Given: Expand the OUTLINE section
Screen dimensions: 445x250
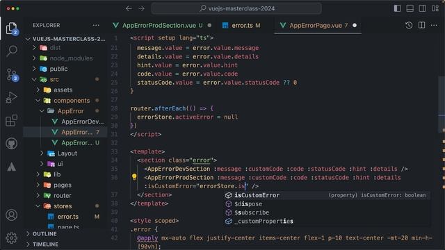Looking at the screenshot, I should (x=65, y=234).
